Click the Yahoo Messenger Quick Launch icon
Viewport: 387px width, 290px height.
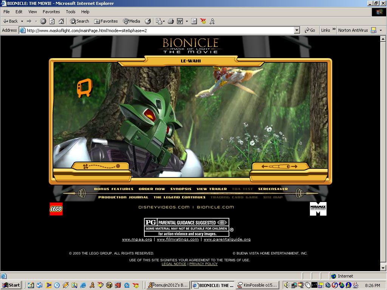tap(136, 285)
